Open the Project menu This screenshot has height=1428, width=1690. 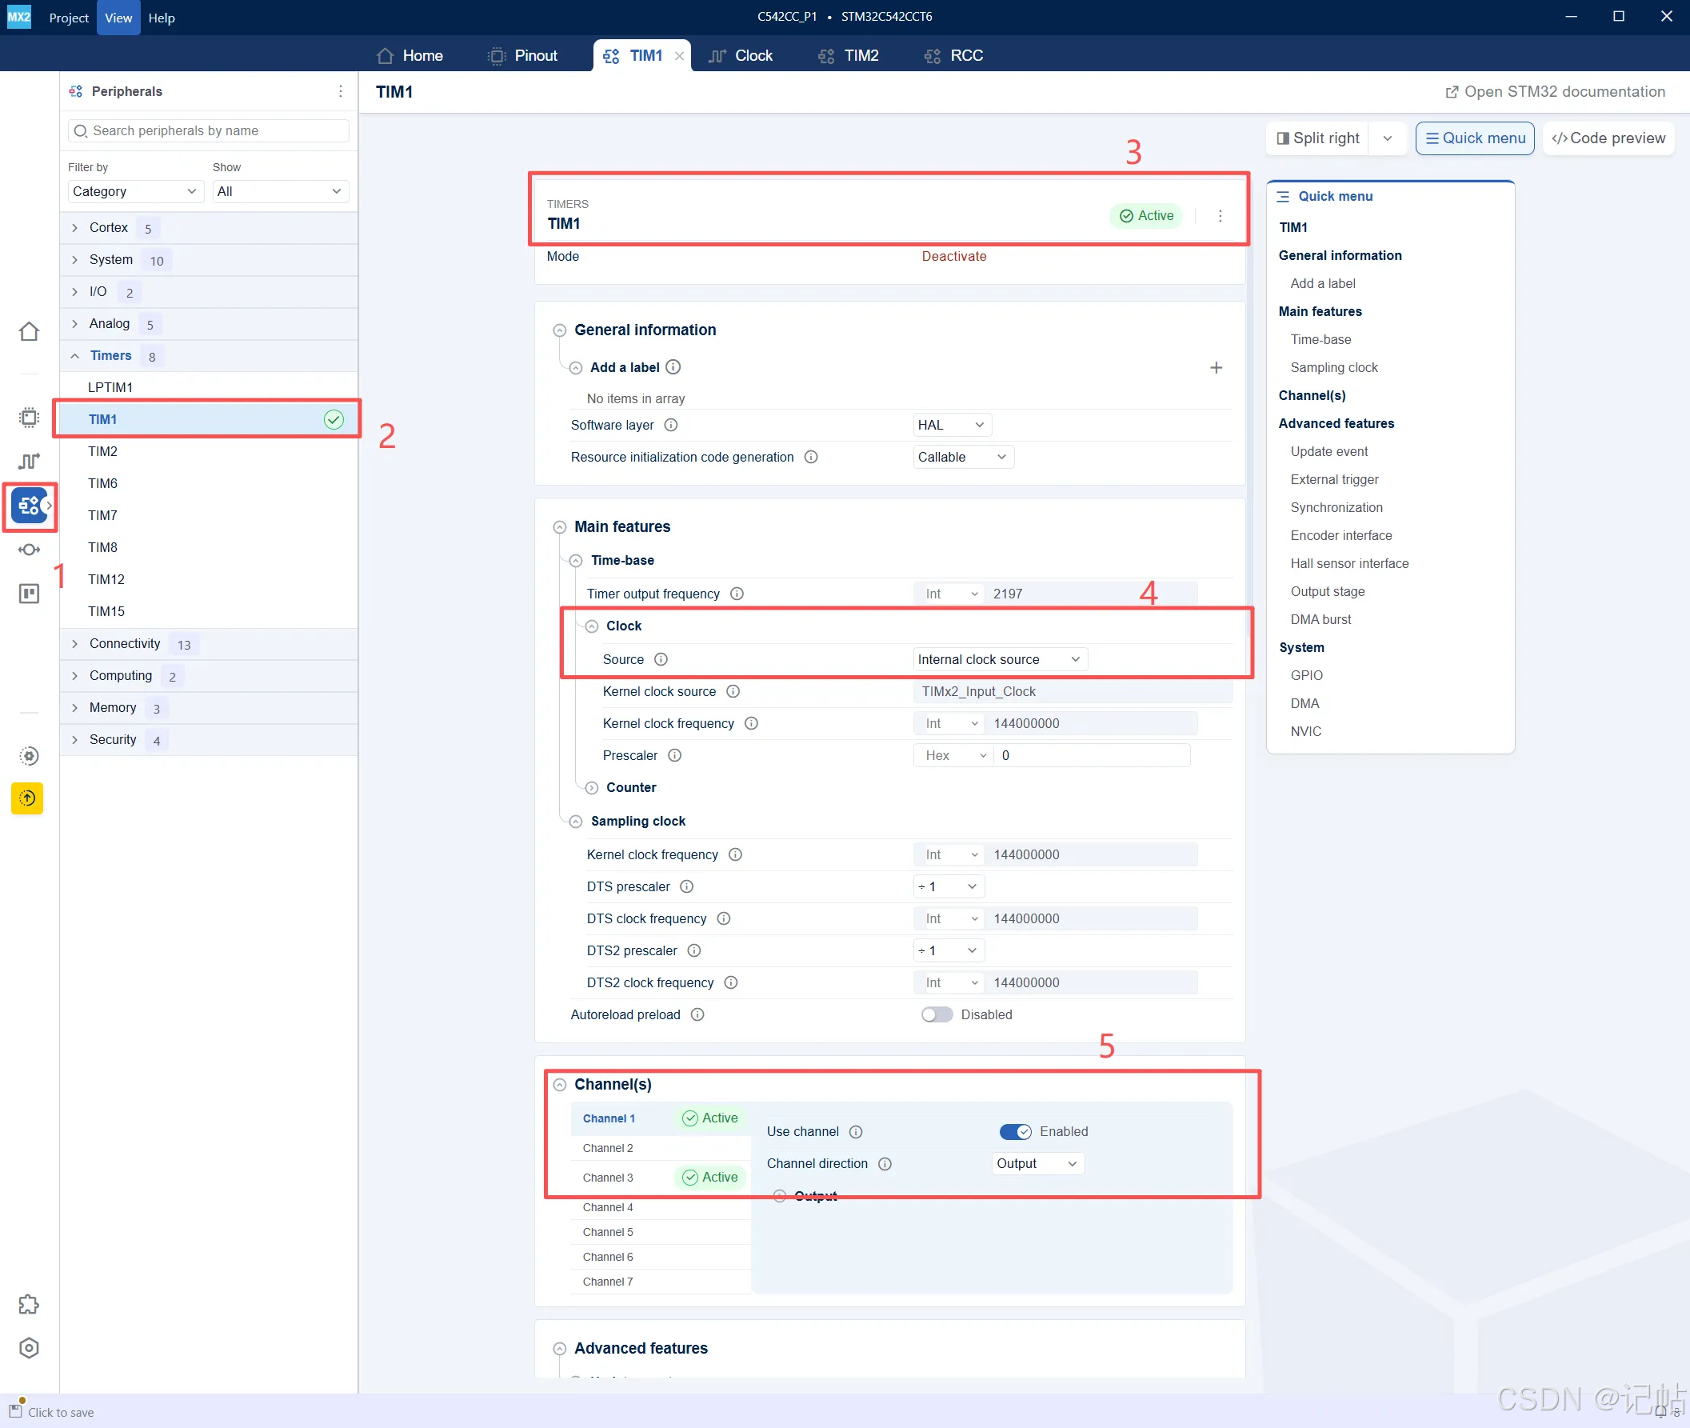point(69,18)
